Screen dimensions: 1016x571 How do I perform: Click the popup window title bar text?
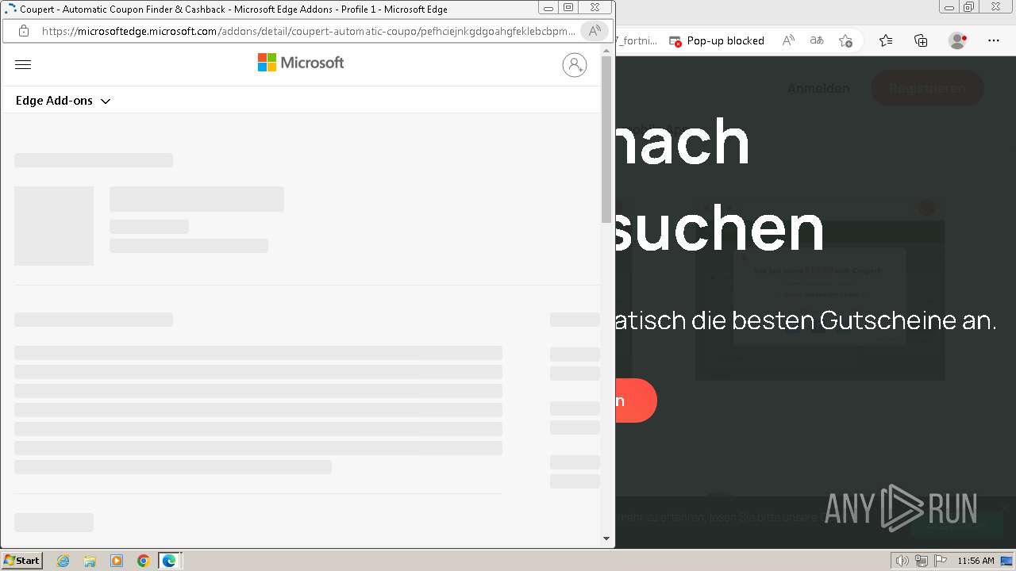tap(233, 10)
